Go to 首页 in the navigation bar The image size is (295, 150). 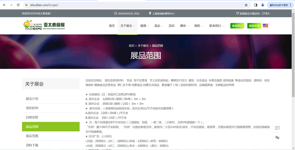tap(112, 26)
